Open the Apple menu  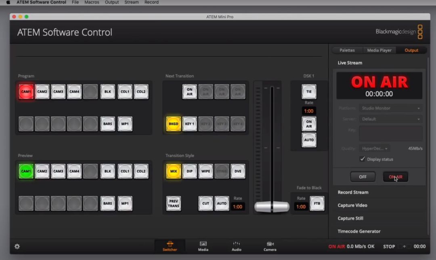coord(8,2)
